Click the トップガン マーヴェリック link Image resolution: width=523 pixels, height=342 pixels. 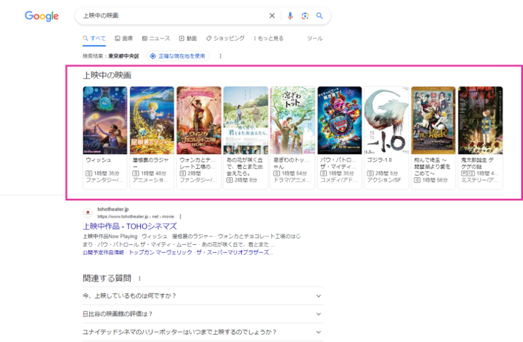[161, 253]
